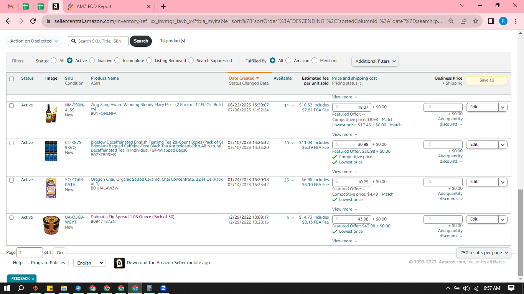Sort by the Product Name column header

pyautogui.click(x=105, y=78)
